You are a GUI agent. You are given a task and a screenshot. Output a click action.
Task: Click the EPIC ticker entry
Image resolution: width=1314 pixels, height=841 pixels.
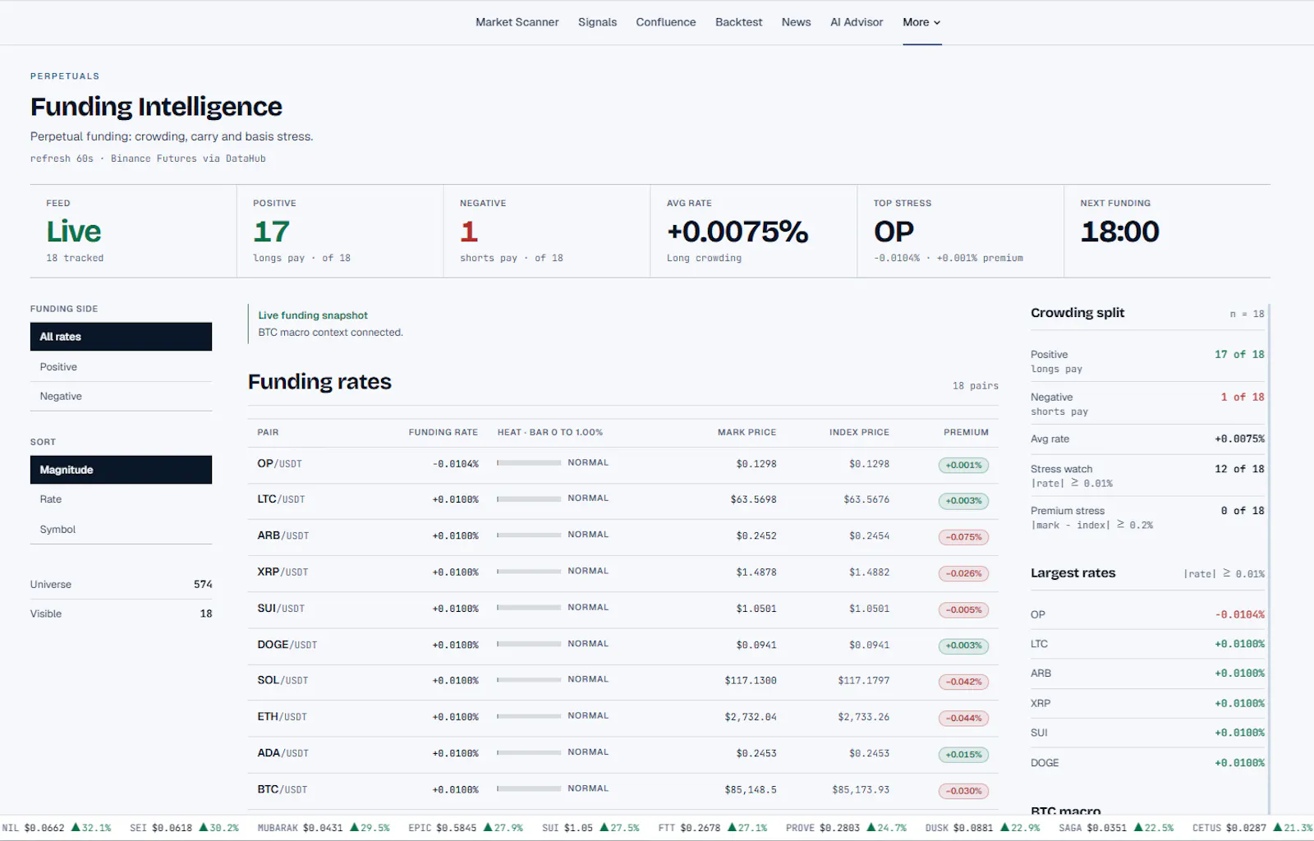[466, 828]
